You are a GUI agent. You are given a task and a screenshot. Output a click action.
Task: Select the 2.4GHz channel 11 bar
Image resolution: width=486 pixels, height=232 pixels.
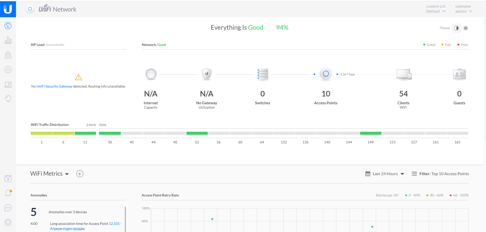point(85,133)
